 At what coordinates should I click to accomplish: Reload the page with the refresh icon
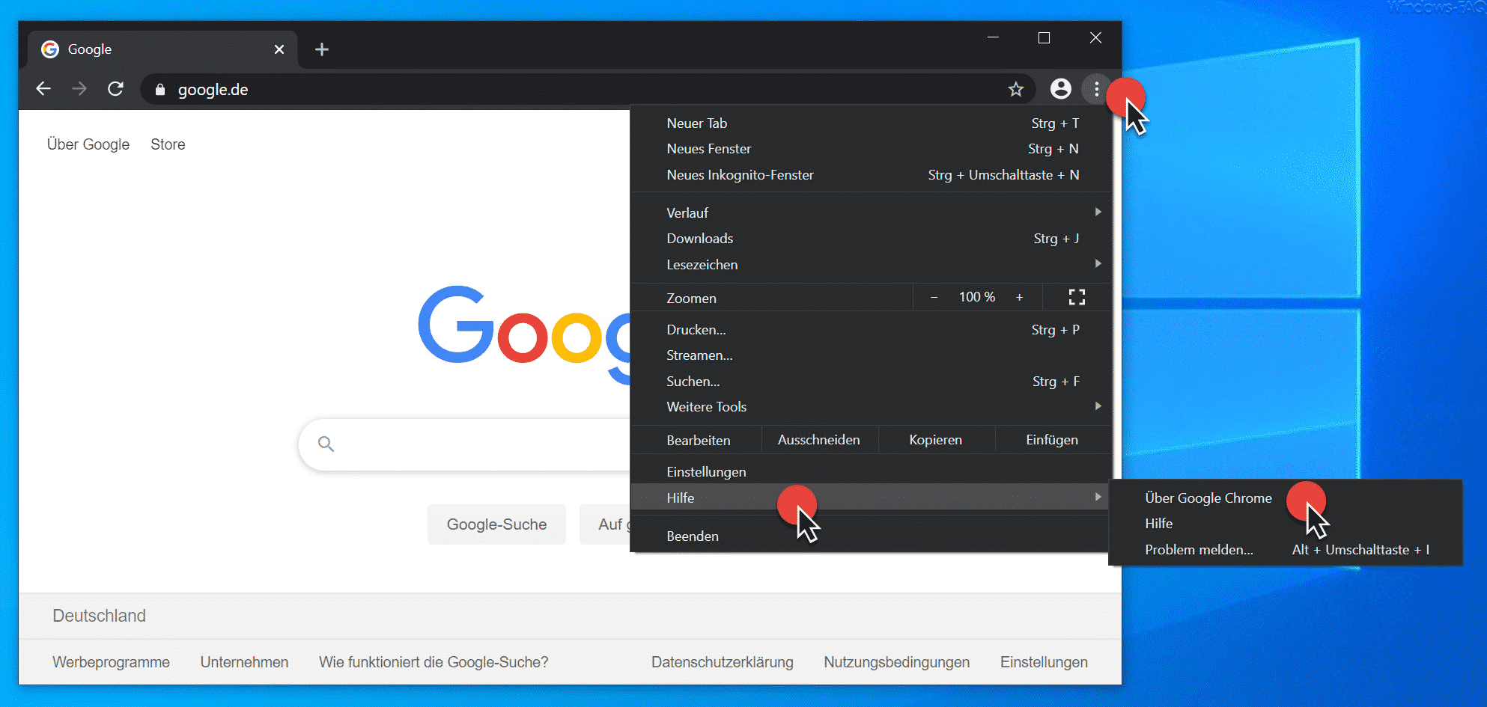coord(115,89)
